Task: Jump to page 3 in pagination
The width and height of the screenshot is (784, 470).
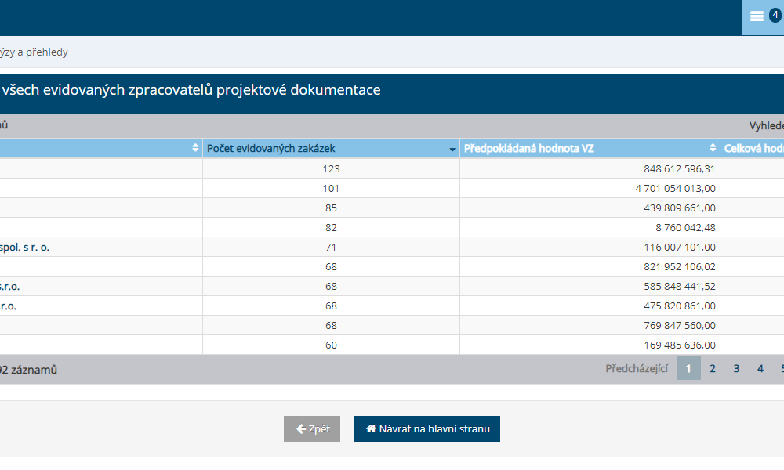Action: (x=736, y=368)
